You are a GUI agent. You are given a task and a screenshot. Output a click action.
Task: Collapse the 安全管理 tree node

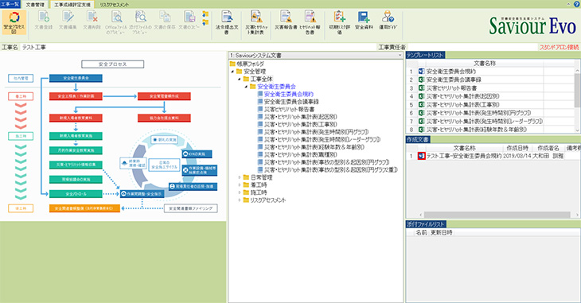point(232,72)
